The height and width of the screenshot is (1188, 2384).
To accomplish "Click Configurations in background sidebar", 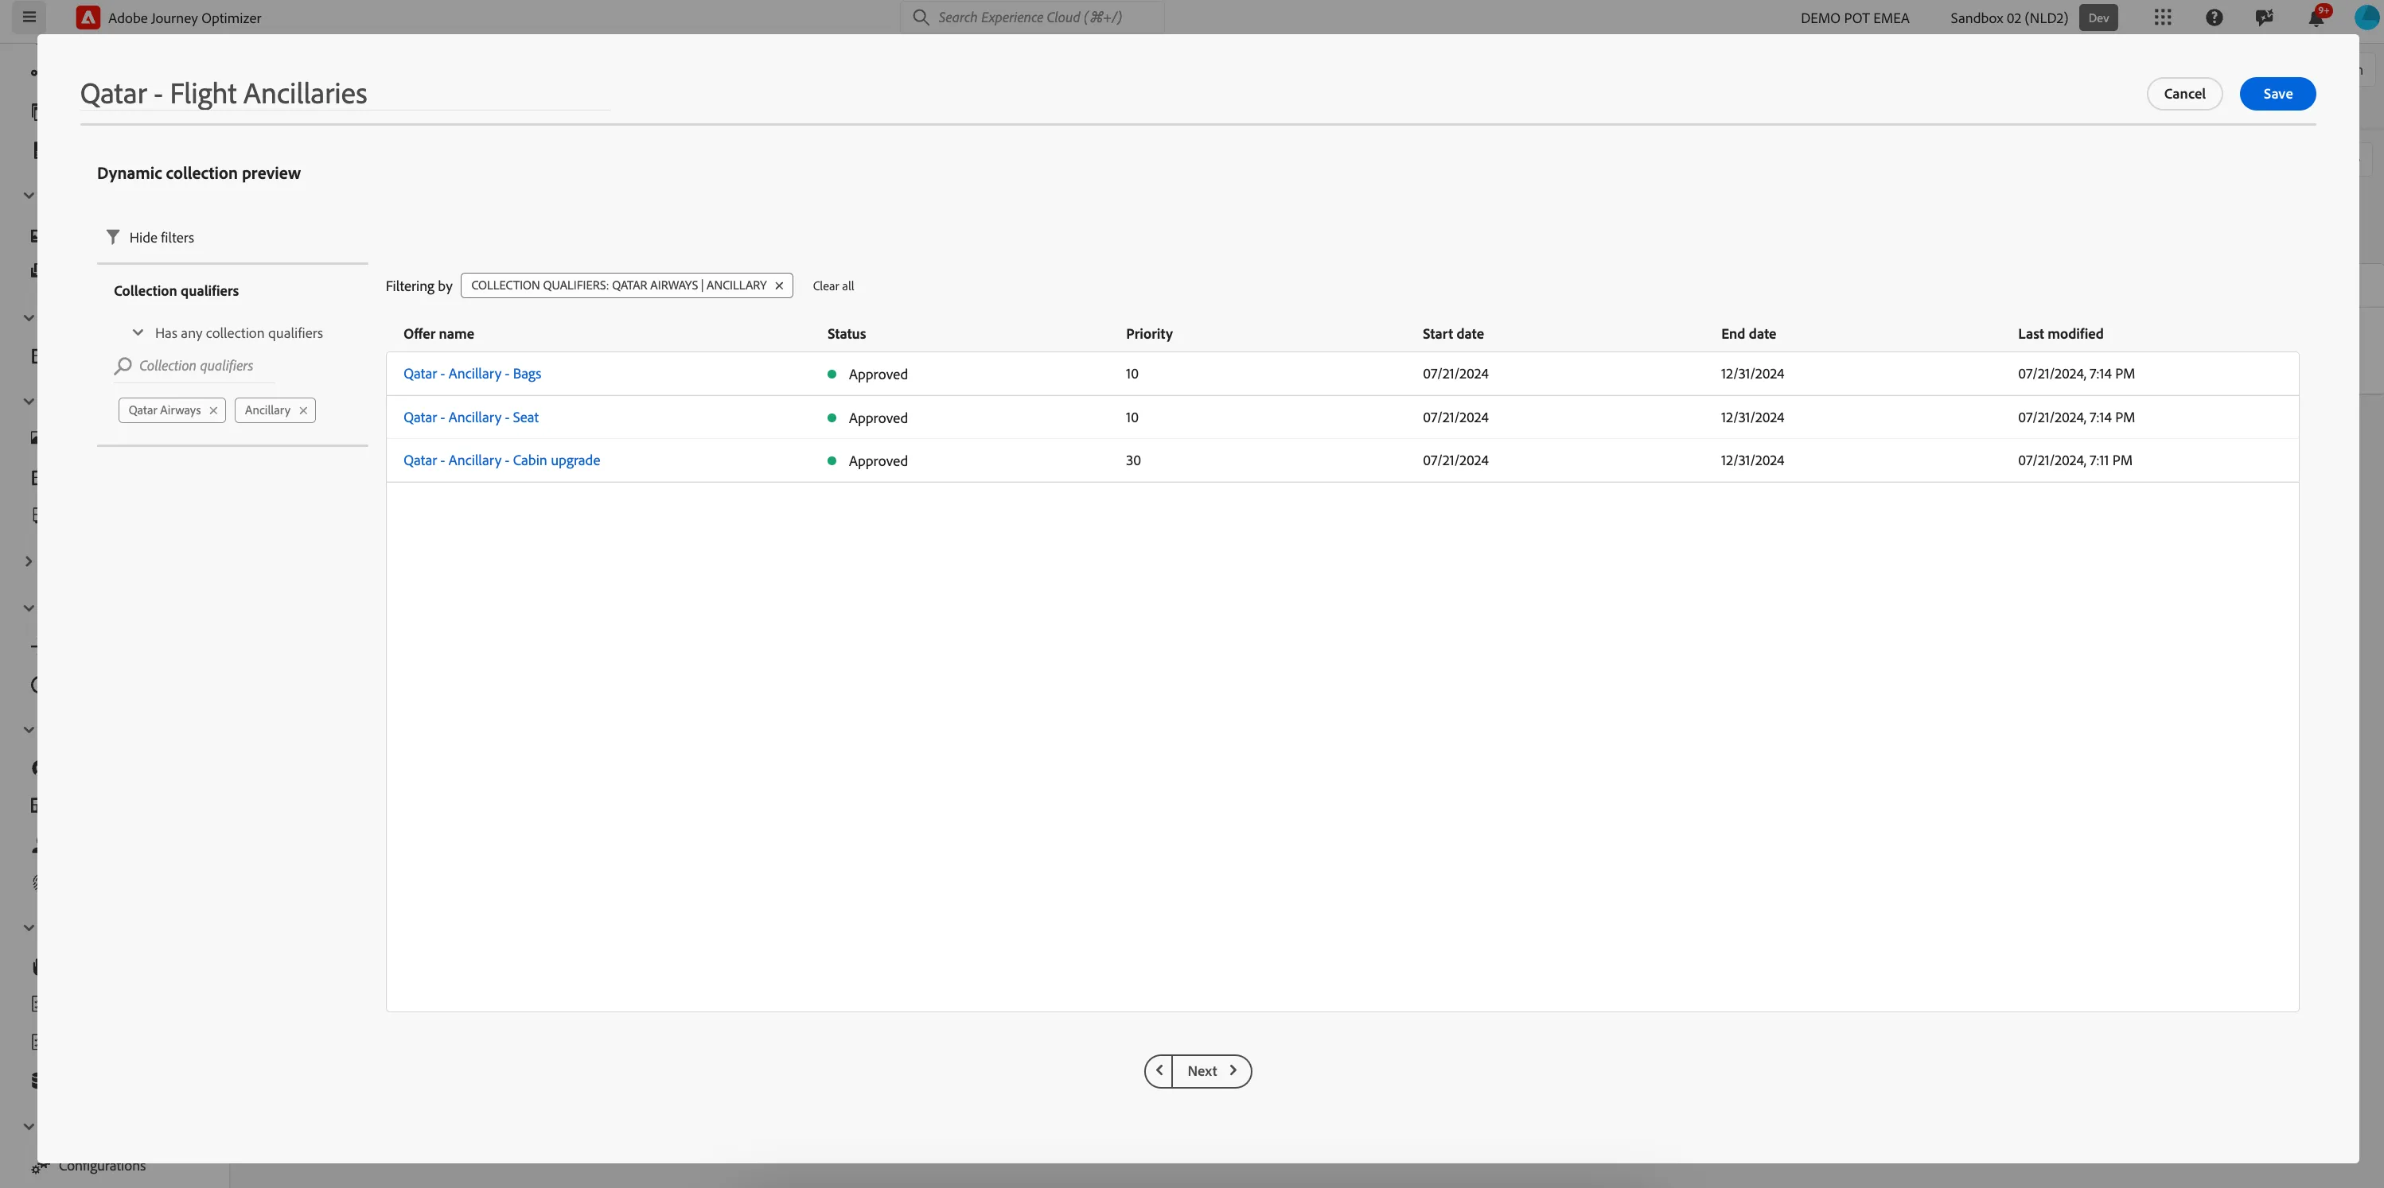I will click(x=102, y=1167).
